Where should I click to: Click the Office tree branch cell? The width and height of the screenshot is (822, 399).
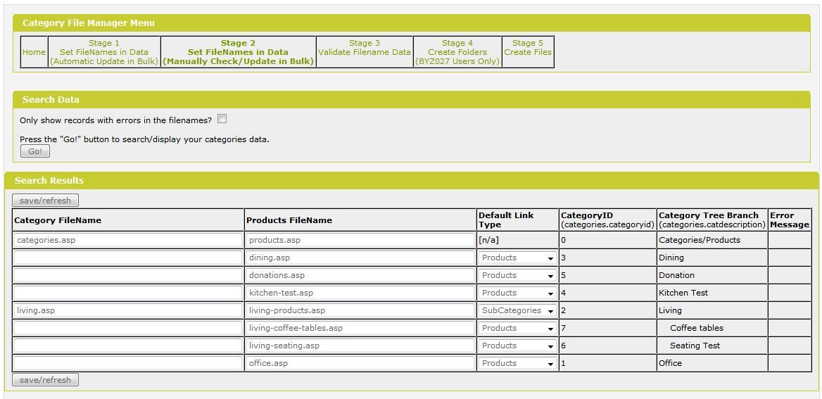pos(712,363)
